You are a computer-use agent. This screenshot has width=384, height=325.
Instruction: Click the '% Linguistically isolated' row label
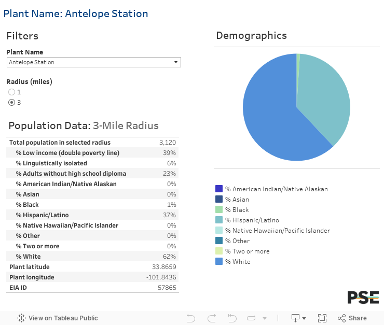pos(51,163)
